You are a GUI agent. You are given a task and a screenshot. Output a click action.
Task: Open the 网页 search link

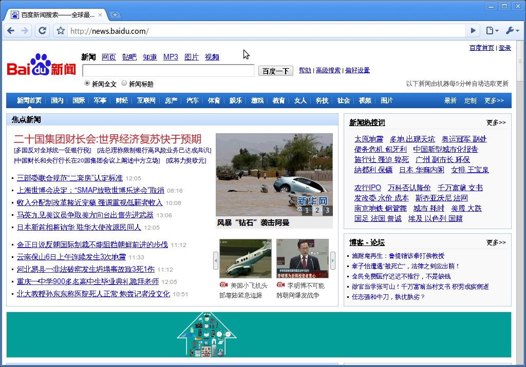point(109,57)
